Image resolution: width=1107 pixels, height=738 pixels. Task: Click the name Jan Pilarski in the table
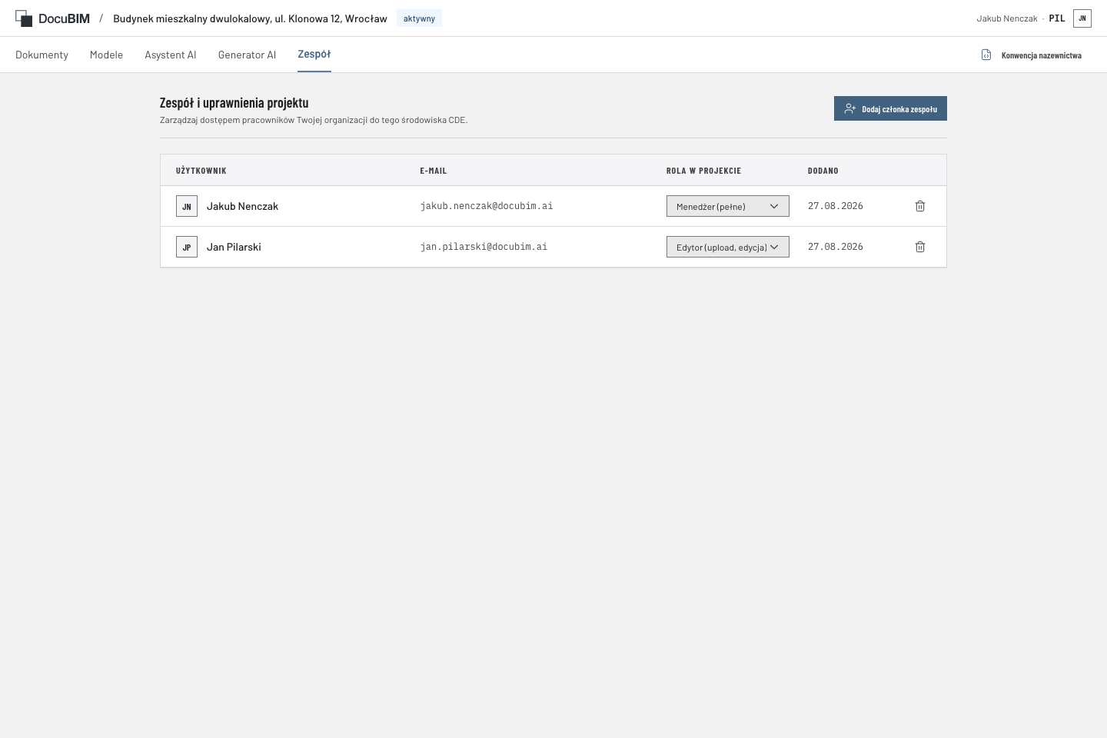pos(234,247)
